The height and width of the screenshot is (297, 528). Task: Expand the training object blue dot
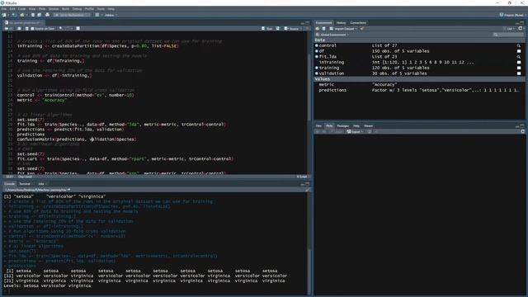(317, 68)
